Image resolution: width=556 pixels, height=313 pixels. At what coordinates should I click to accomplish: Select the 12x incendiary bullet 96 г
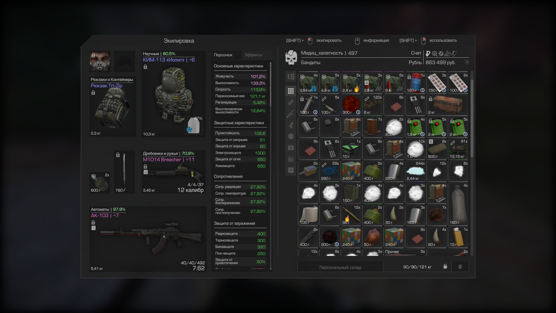point(351,215)
